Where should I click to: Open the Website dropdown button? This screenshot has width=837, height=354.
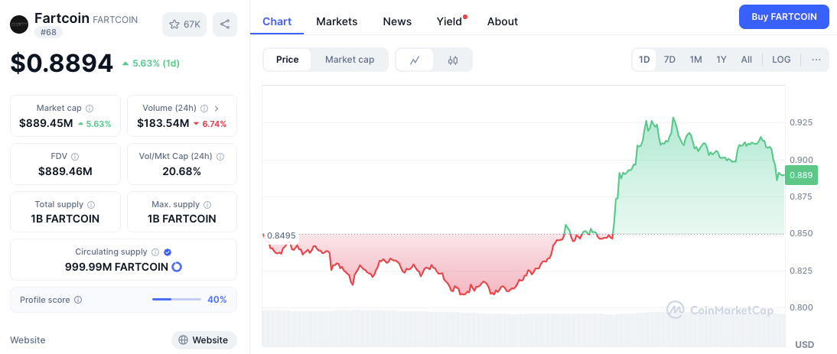click(x=204, y=340)
